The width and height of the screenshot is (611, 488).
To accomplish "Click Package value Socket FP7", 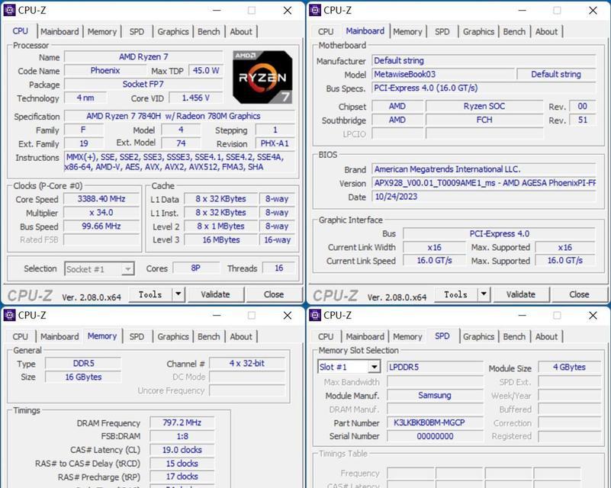I will [x=143, y=84].
